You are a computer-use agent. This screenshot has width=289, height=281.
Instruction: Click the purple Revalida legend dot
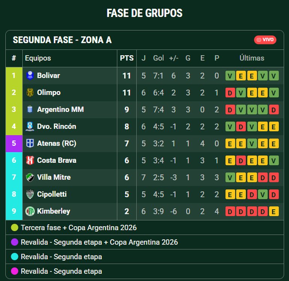click(x=15, y=242)
